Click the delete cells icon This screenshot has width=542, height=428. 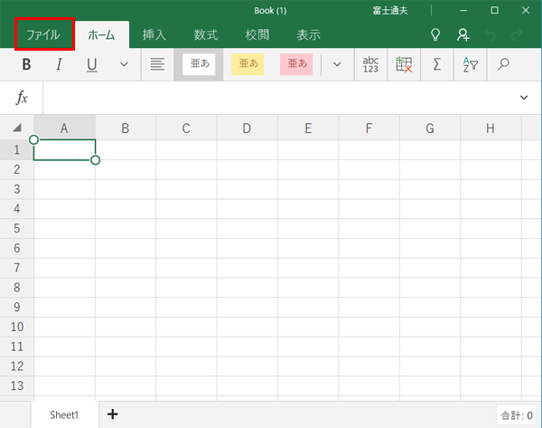point(403,64)
